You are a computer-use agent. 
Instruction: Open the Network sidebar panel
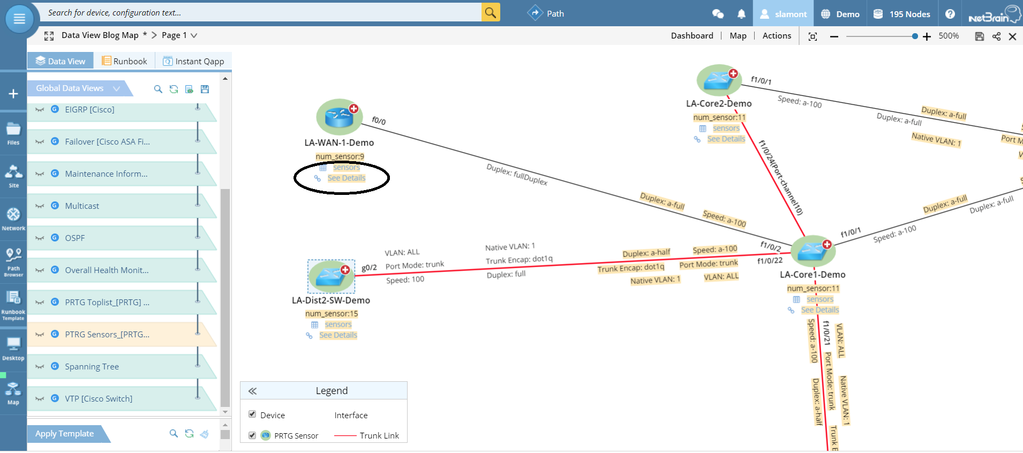[x=13, y=220]
